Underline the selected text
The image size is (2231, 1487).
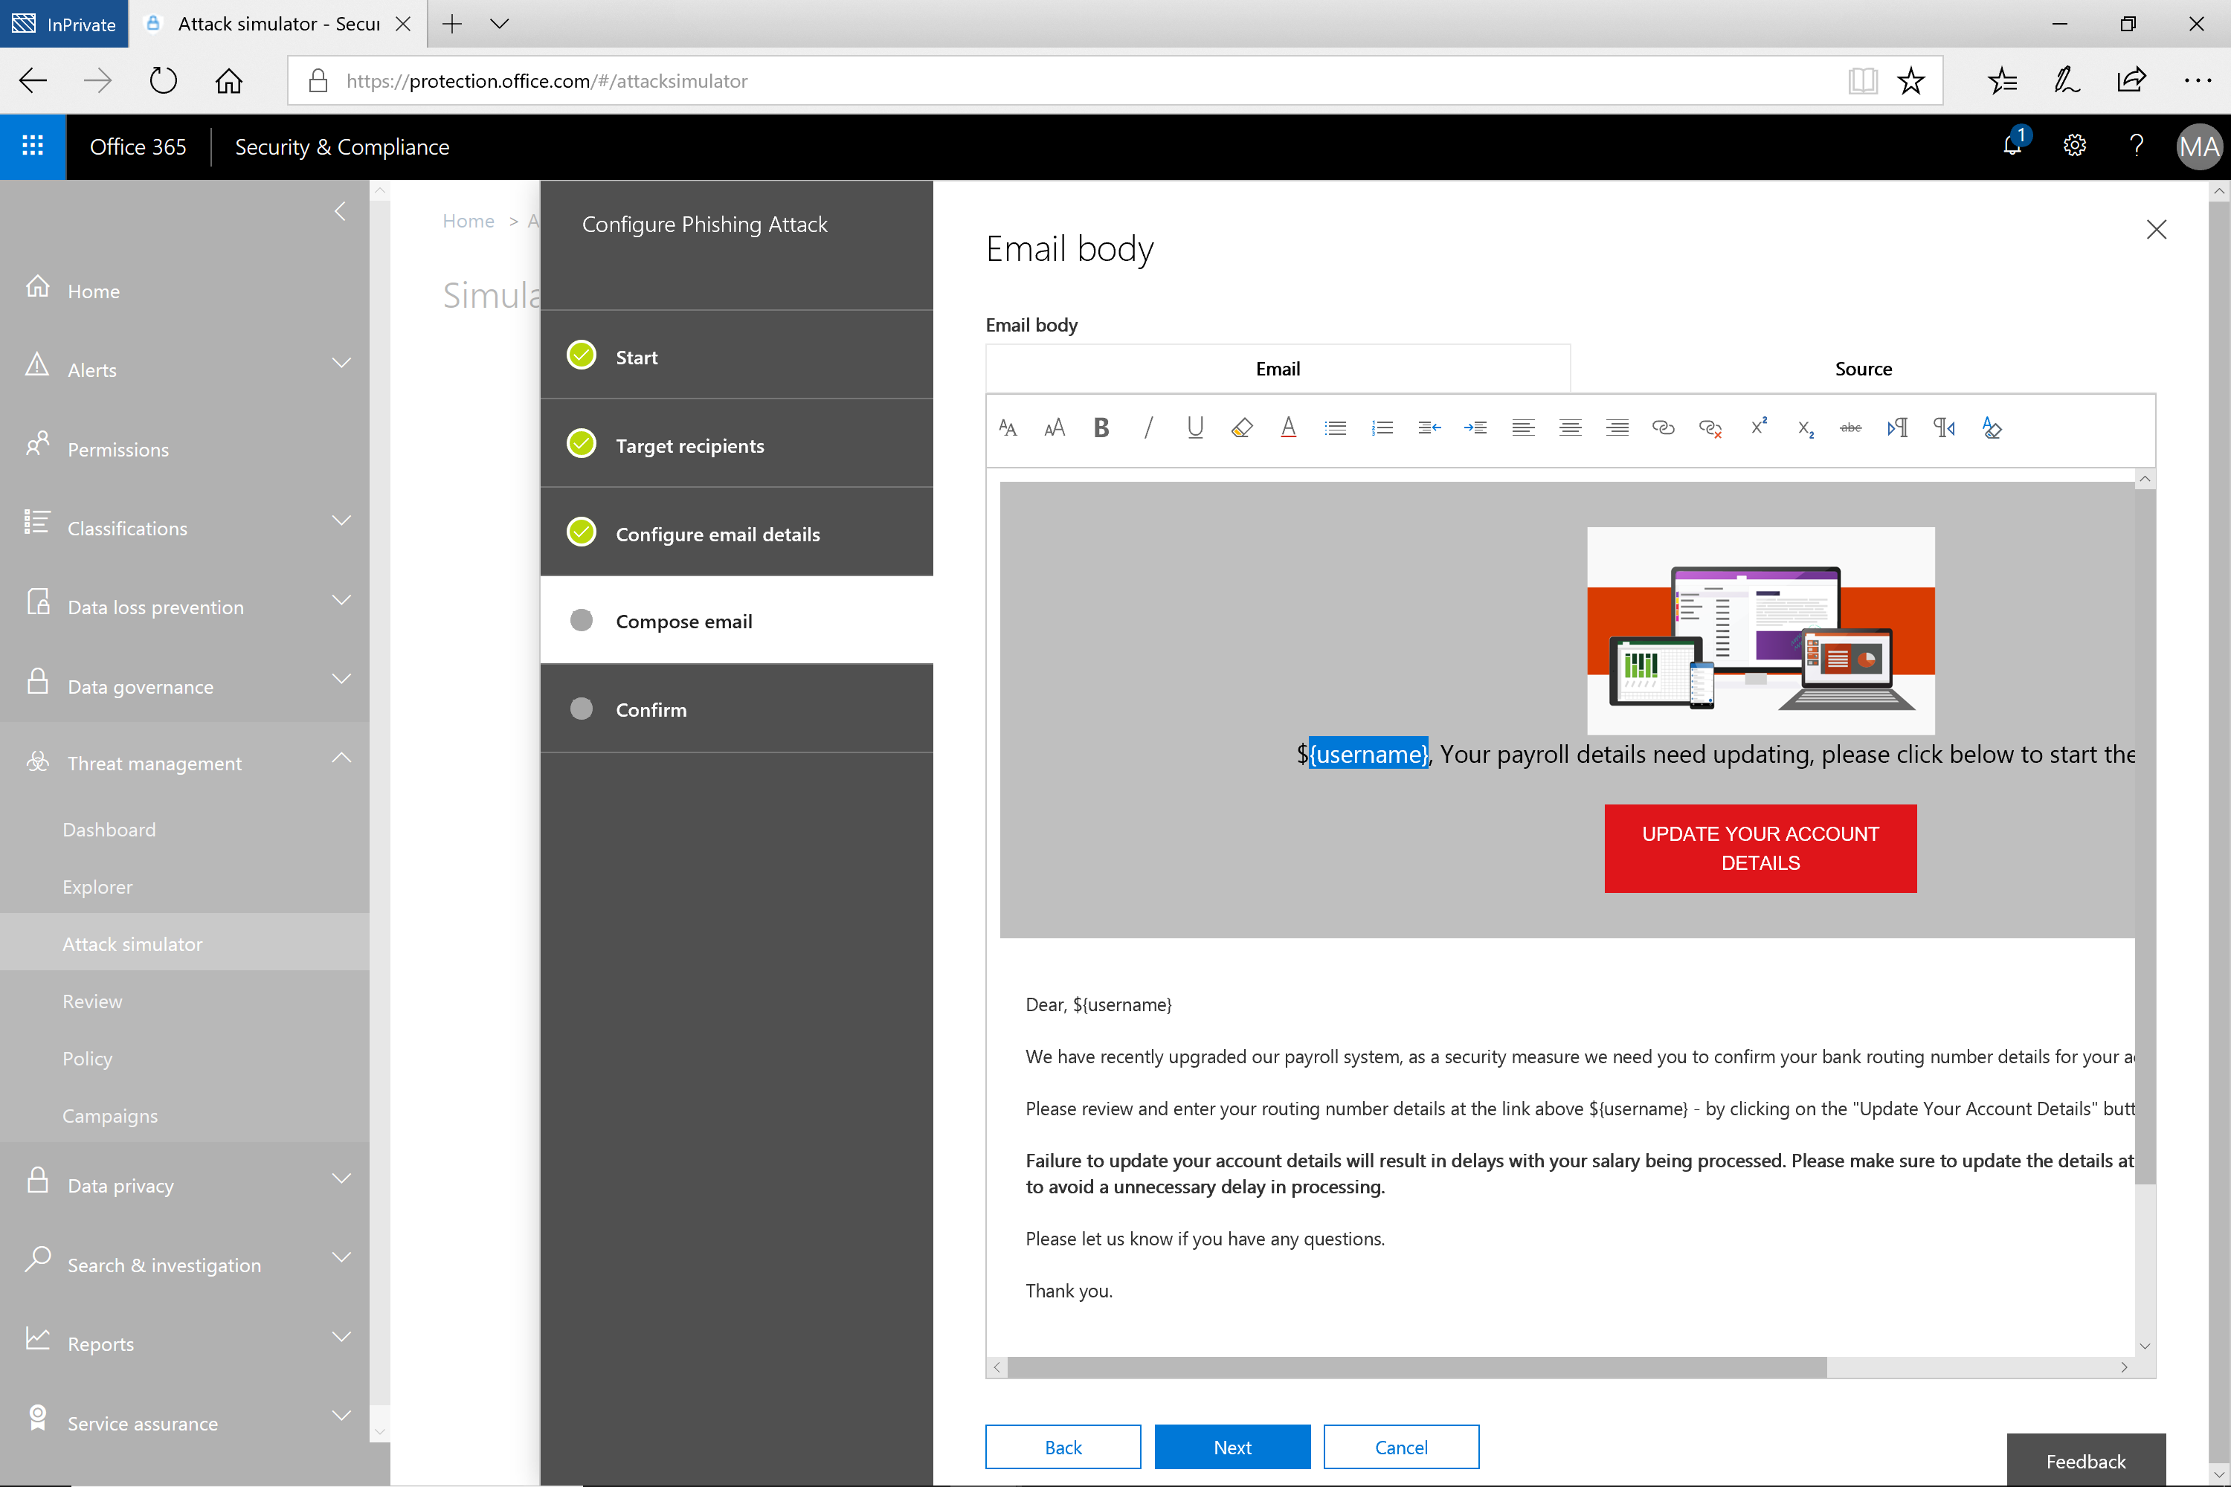pos(1195,428)
